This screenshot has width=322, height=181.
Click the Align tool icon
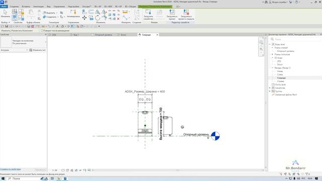(x=84, y=12)
